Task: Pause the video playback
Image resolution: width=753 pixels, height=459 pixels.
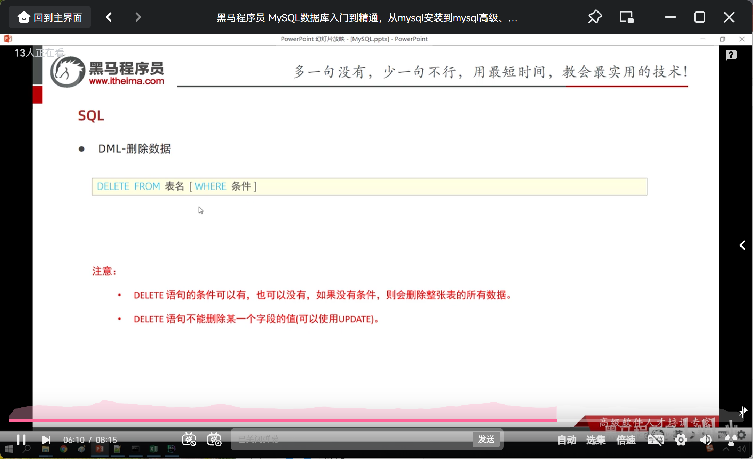Action: [21, 440]
